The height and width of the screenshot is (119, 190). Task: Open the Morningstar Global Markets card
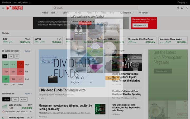(x=173, y=40)
